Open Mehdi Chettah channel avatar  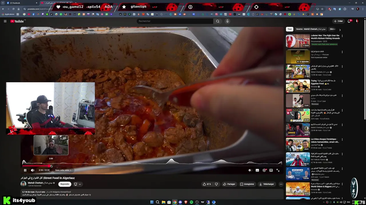pyautogui.click(x=23, y=184)
